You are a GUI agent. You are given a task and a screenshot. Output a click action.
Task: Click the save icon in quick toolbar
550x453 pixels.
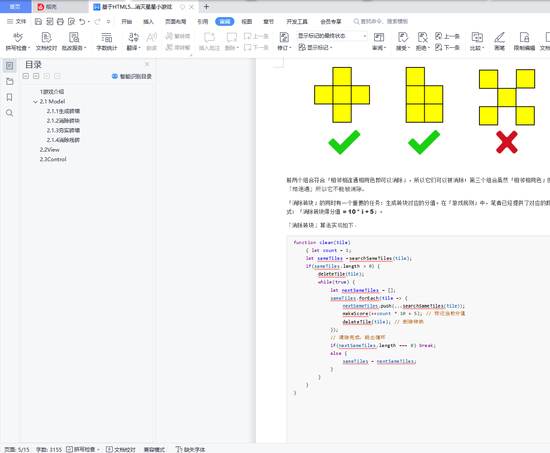tap(38, 21)
